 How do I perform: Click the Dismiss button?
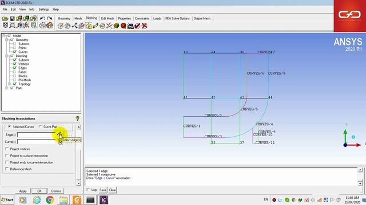point(56,191)
